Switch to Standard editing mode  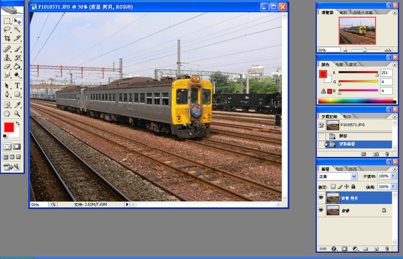point(7,147)
